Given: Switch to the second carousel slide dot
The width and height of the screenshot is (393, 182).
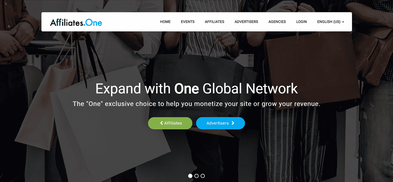Looking at the screenshot, I should [196, 176].
